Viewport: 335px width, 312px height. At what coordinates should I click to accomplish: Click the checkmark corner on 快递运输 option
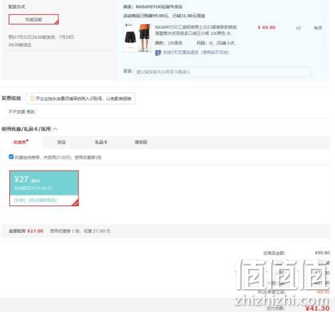coord(56,22)
